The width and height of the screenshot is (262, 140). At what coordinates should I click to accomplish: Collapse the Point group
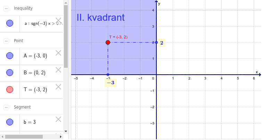[x=6, y=41]
